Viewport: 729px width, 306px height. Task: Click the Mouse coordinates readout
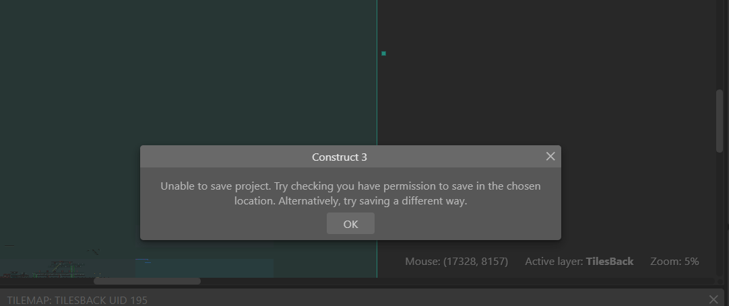[x=456, y=261]
